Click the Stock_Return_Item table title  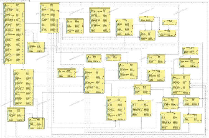pyautogui.click(x=170, y=112)
